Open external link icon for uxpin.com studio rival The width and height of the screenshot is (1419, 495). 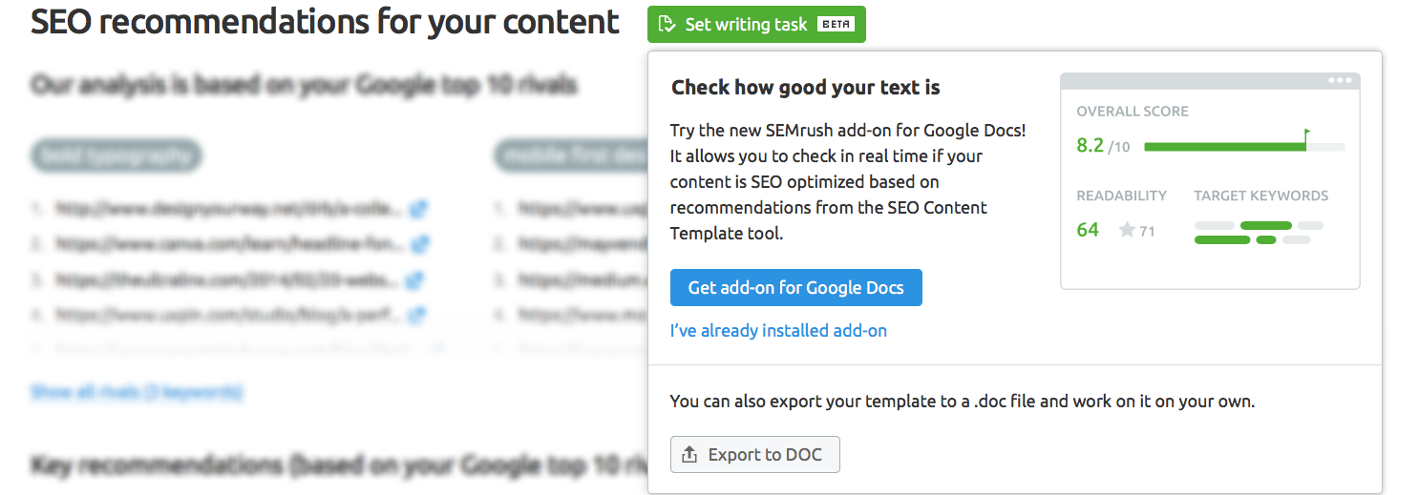coord(417,314)
